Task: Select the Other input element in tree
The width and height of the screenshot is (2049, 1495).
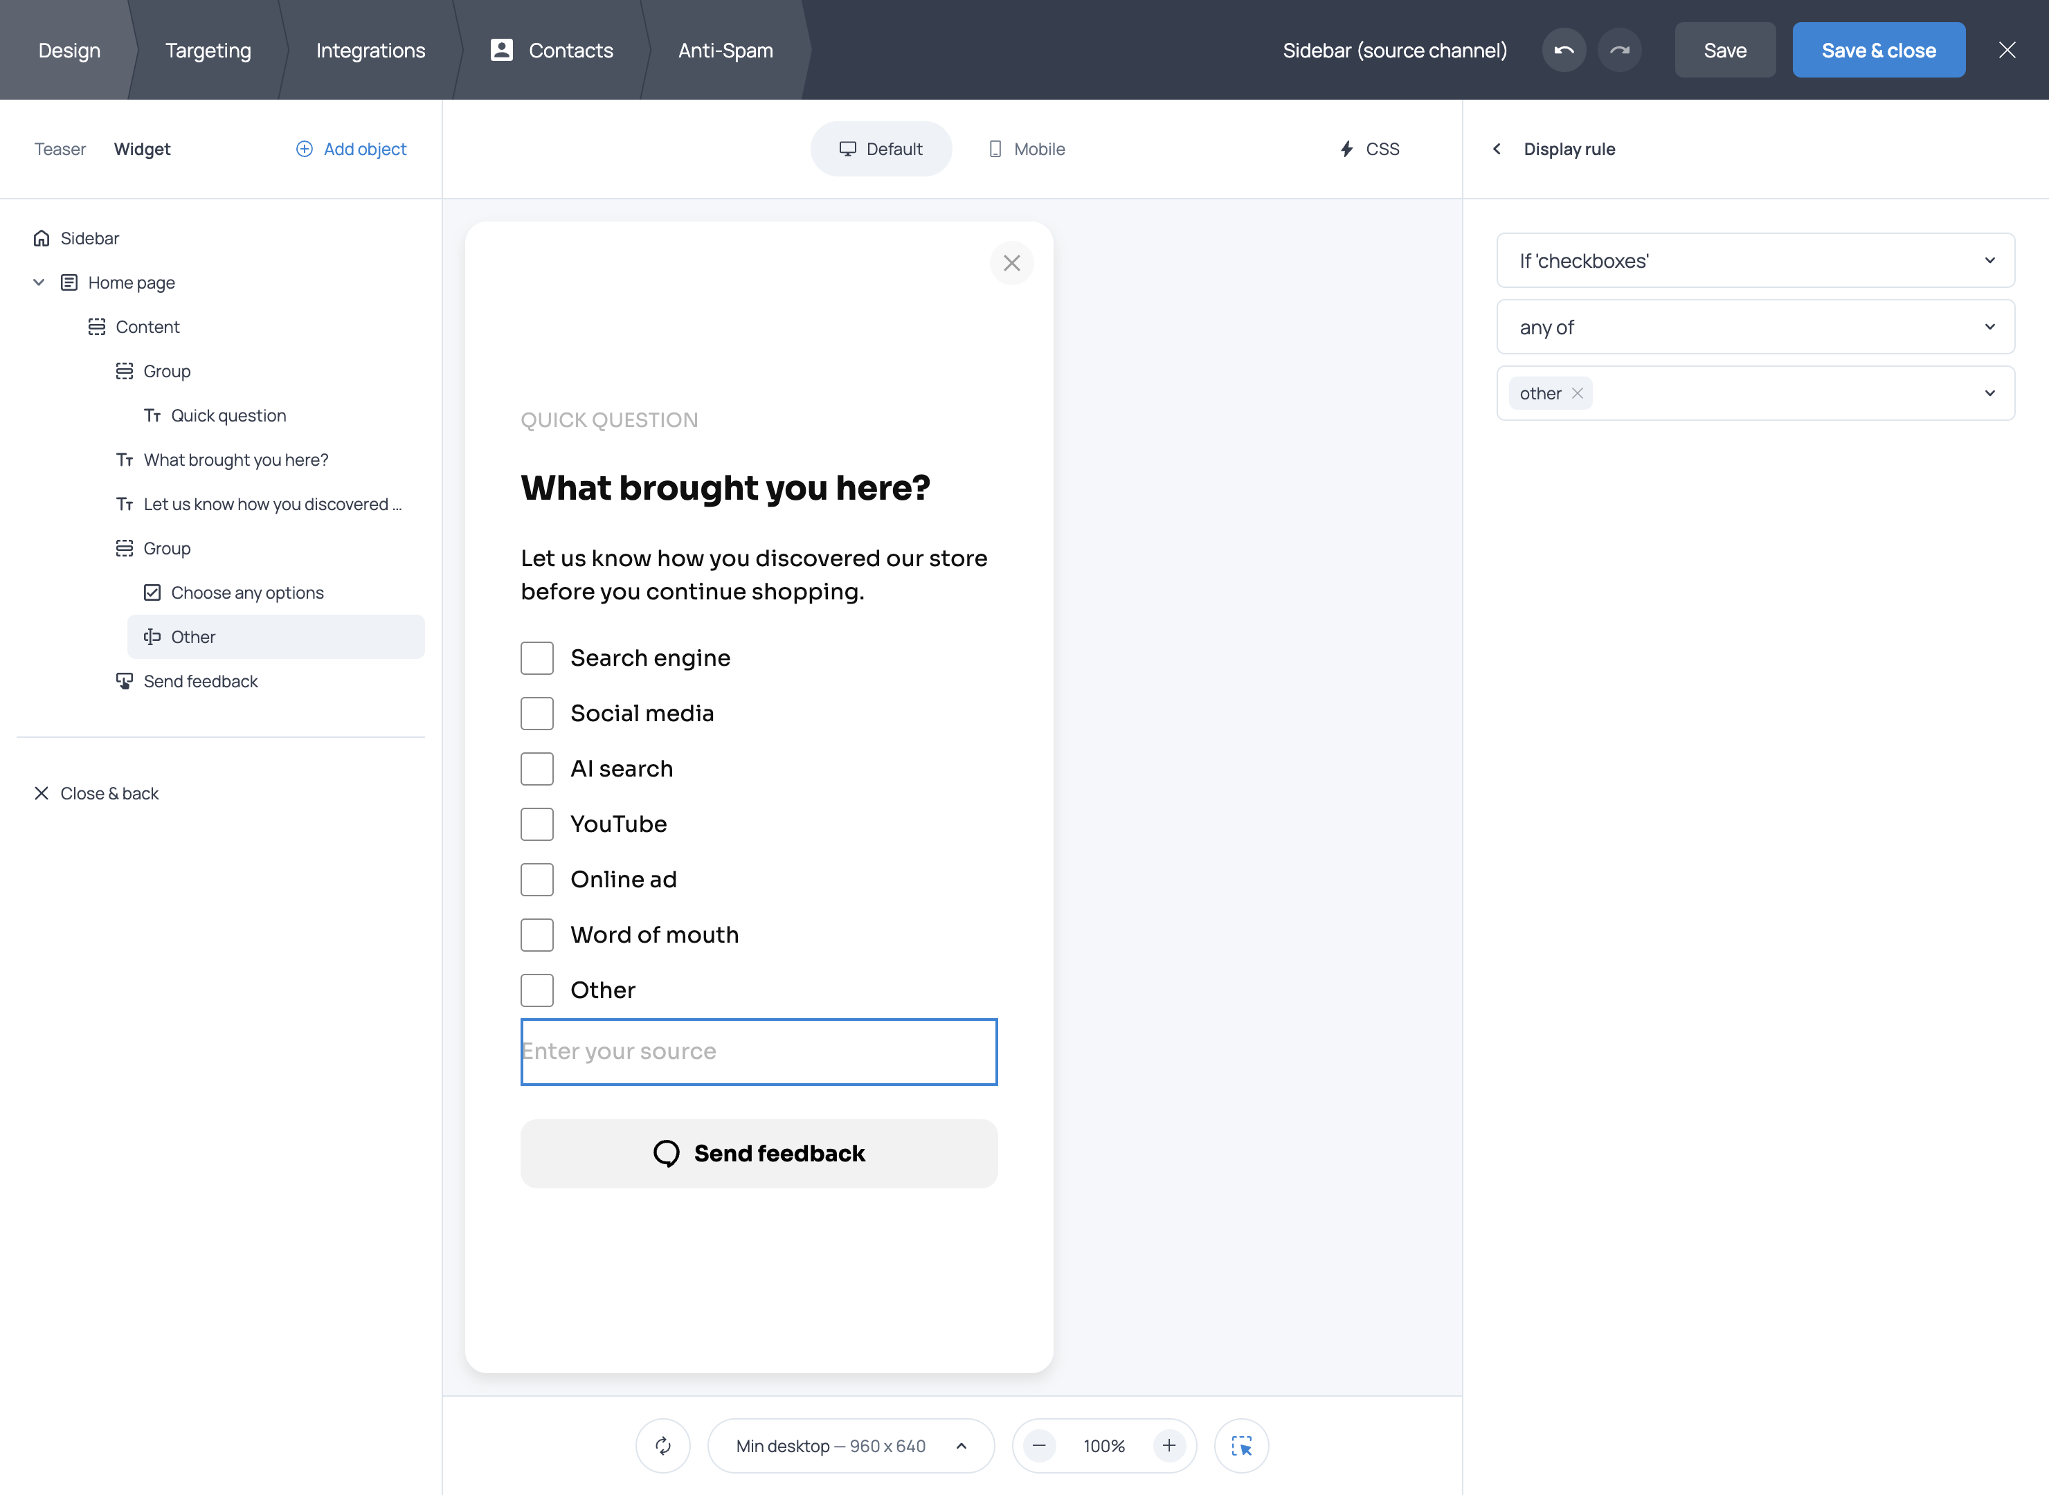Action: coord(276,637)
